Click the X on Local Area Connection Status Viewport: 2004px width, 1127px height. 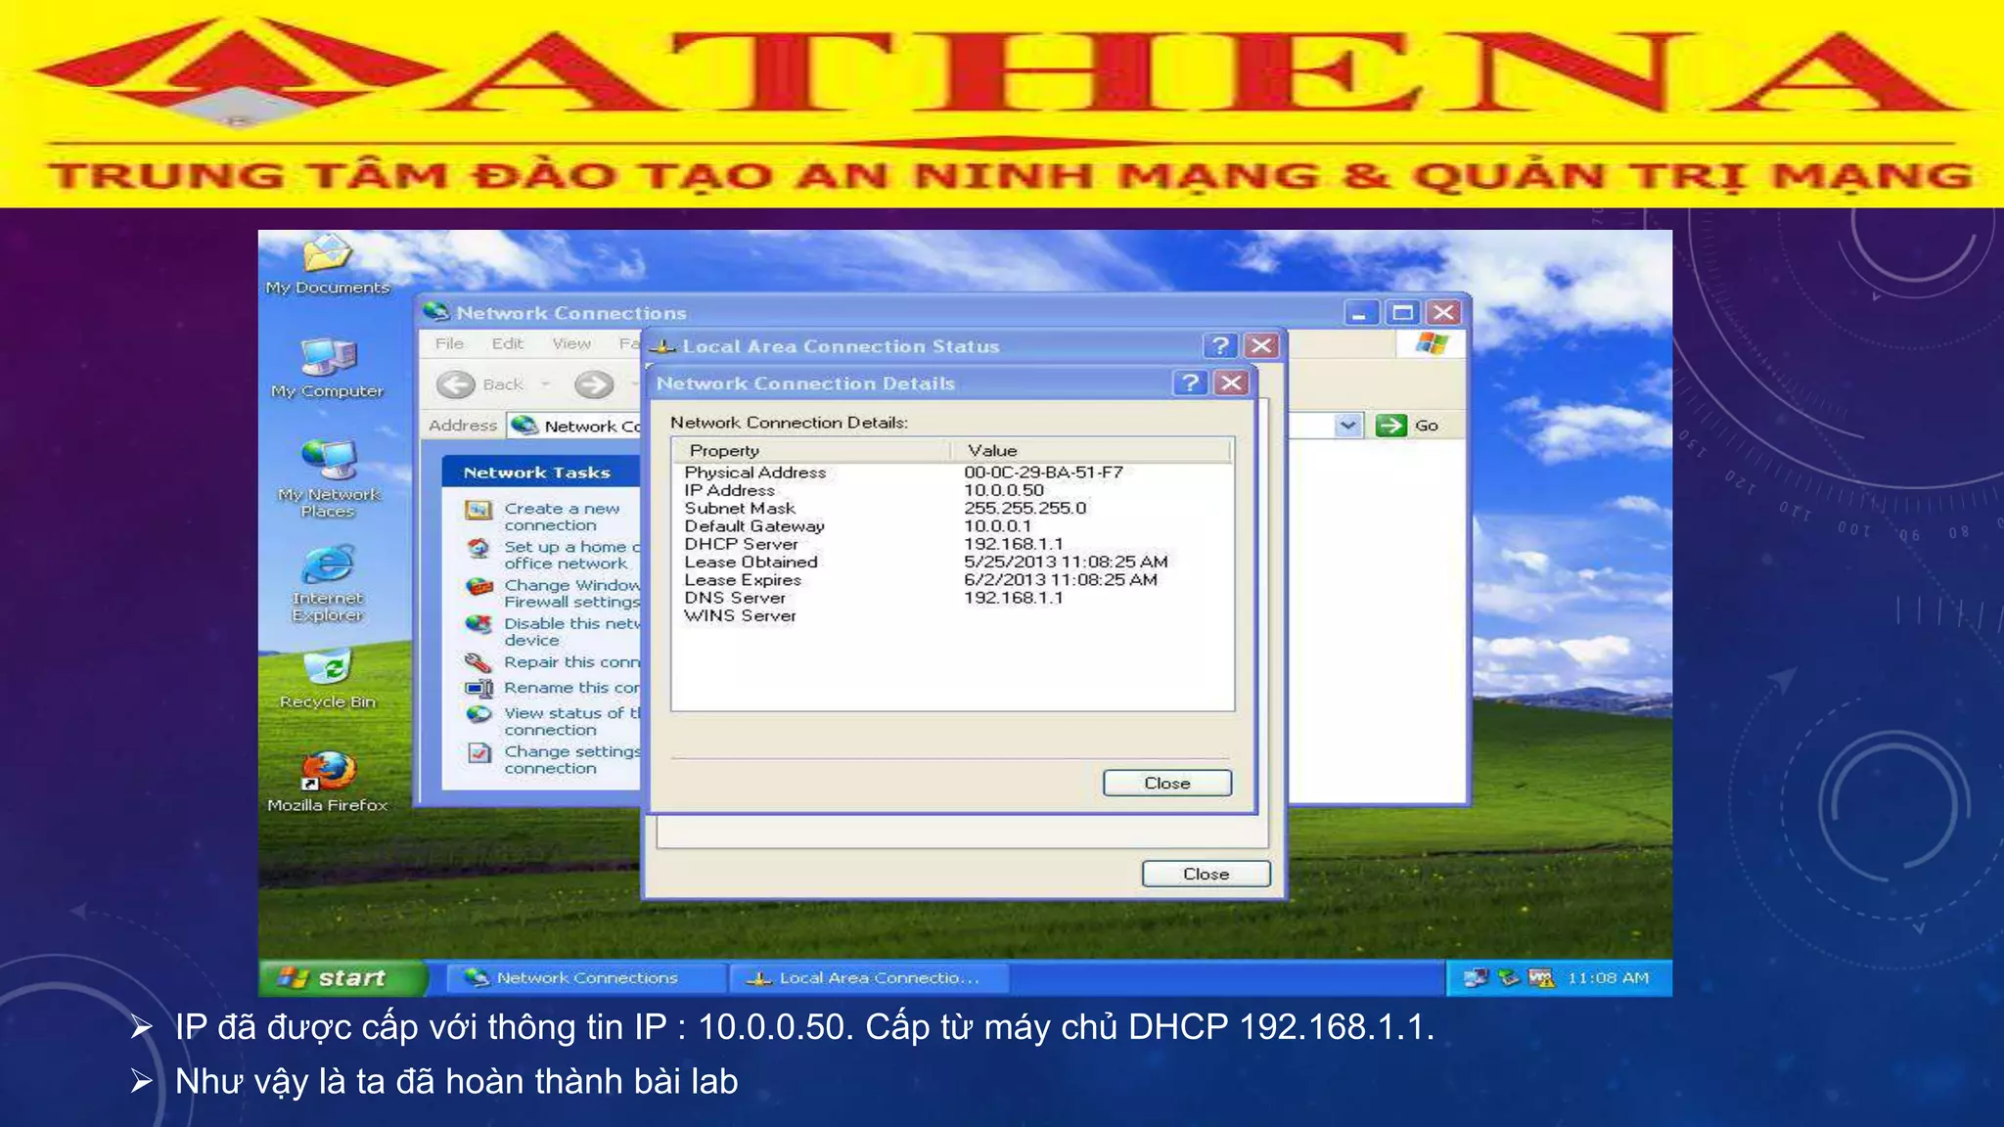(1261, 345)
